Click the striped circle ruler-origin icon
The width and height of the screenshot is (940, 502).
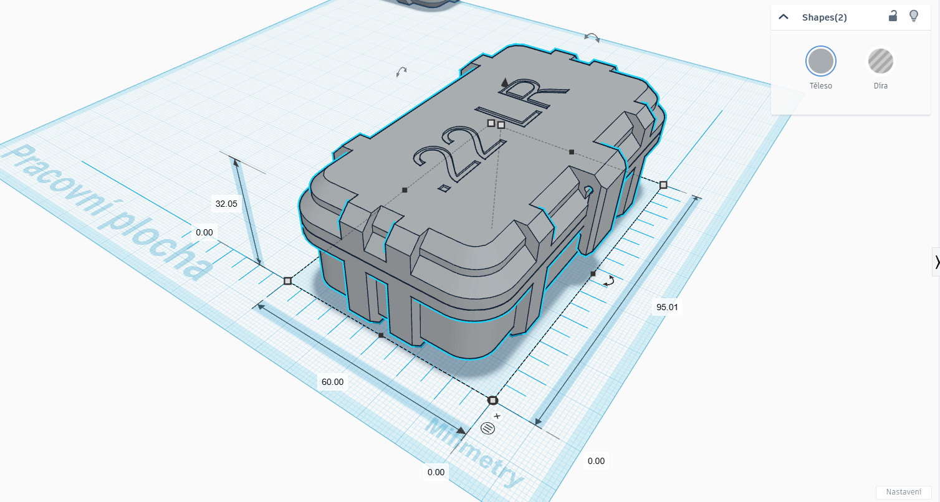(488, 428)
